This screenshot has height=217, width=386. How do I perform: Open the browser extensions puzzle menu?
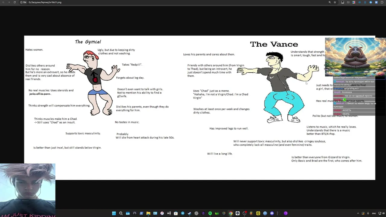(382, 2)
